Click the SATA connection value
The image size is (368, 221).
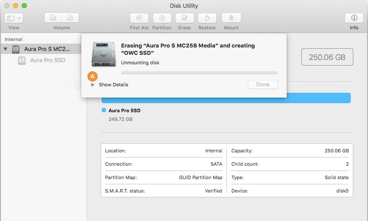tap(216, 164)
